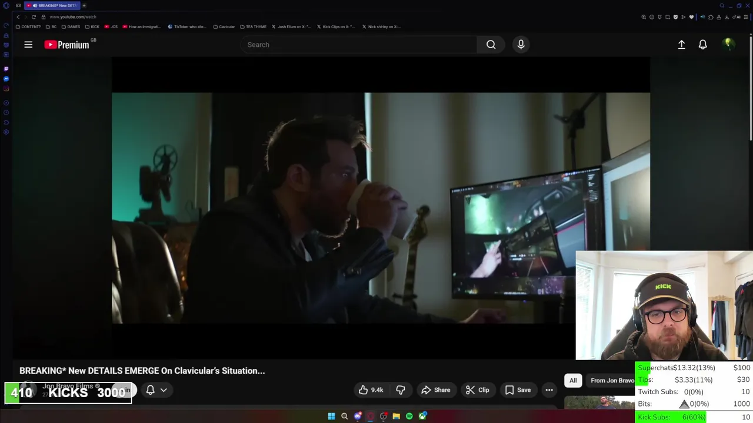Open Nick shirley on X bookmark
This screenshot has height=423, width=753.
coord(381,26)
